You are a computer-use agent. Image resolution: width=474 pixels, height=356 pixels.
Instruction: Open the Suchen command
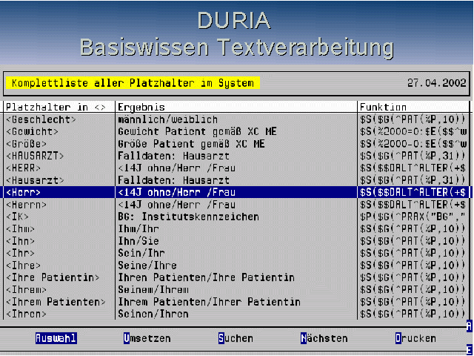(236, 338)
